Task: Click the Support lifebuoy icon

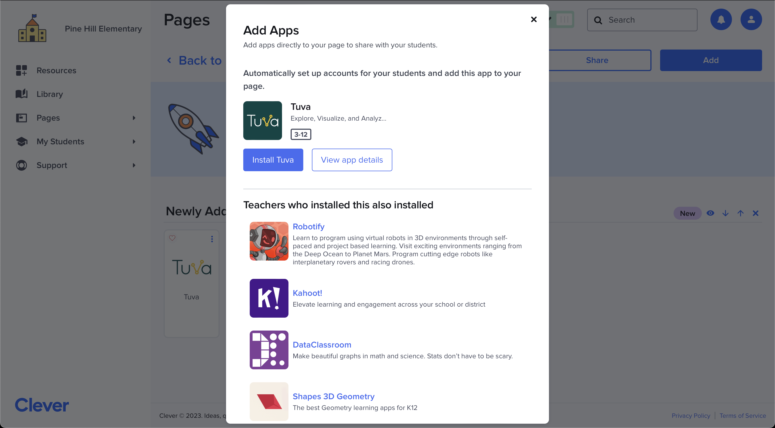Action: (x=21, y=165)
